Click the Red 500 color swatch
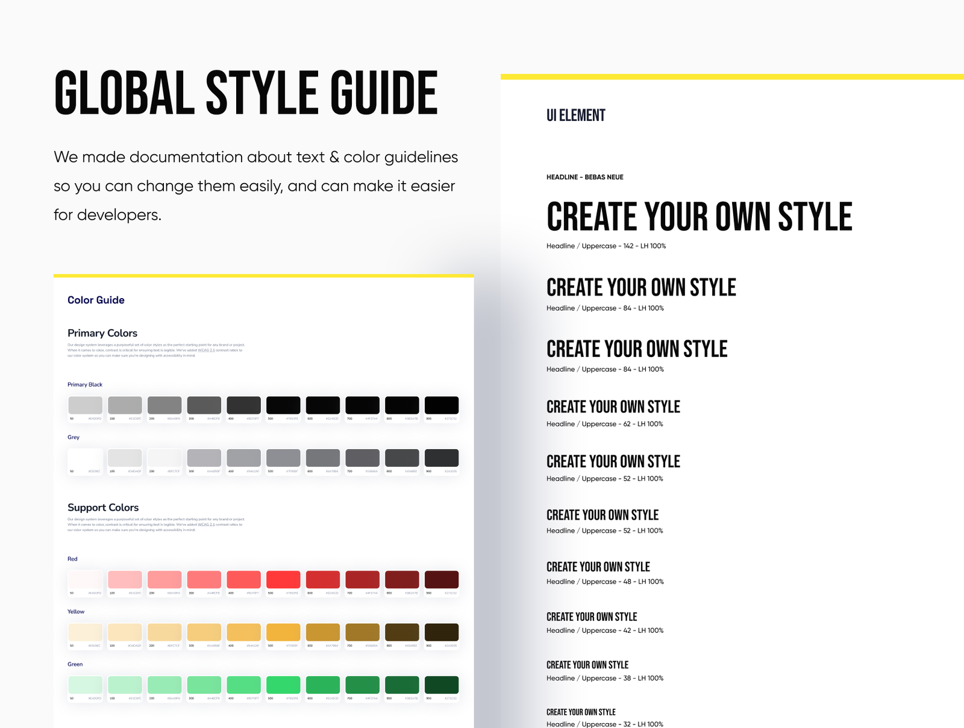This screenshot has height=728, width=964. (x=283, y=580)
